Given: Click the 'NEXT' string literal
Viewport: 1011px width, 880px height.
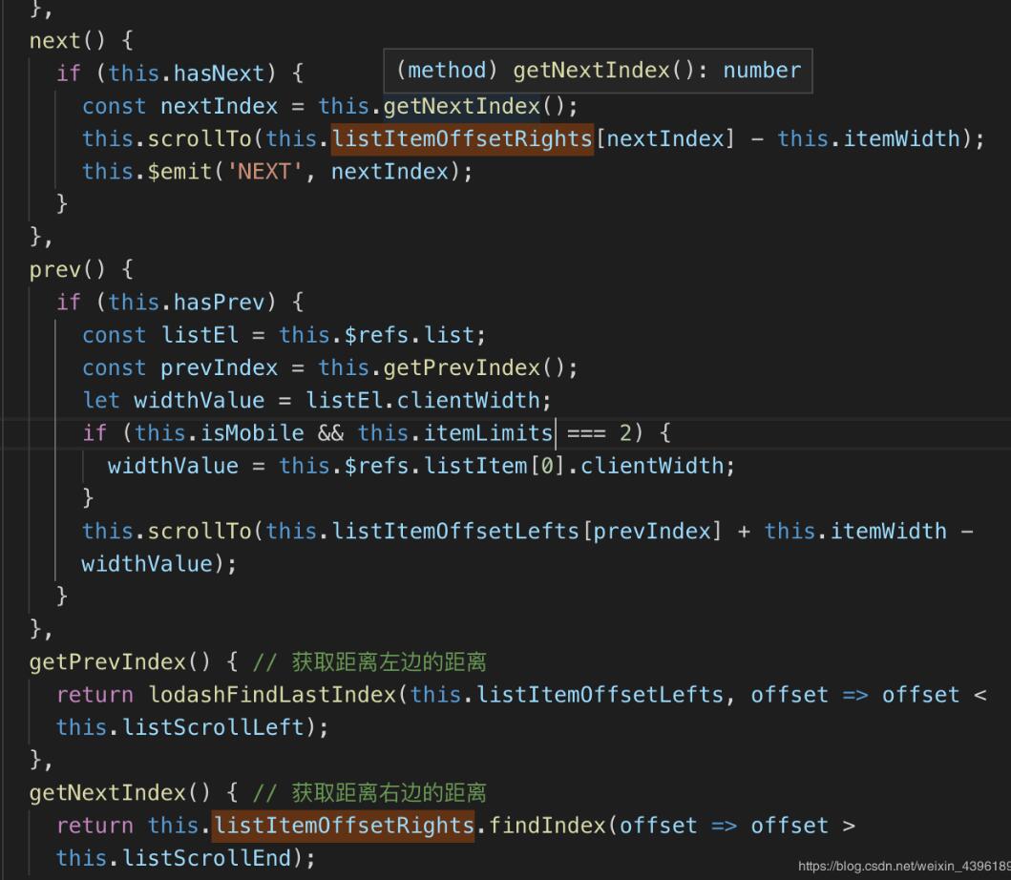Looking at the screenshot, I should click(x=264, y=172).
